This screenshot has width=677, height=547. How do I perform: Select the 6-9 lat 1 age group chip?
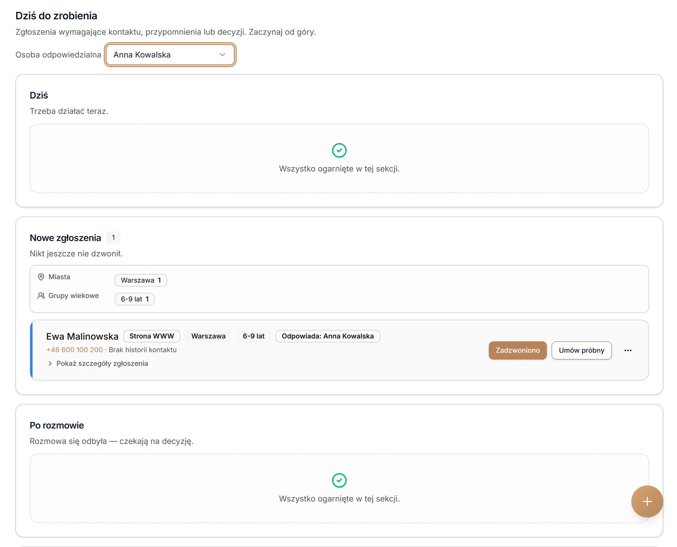pyautogui.click(x=135, y=299)
